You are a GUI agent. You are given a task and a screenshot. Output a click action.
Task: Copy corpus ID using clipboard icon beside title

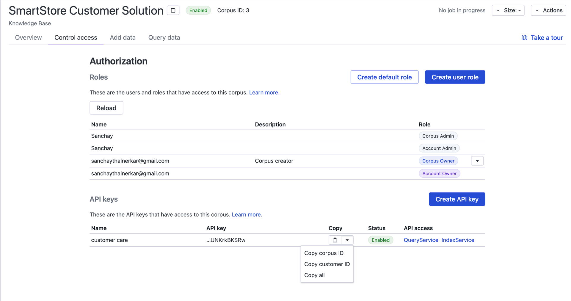tap(173, 10)
